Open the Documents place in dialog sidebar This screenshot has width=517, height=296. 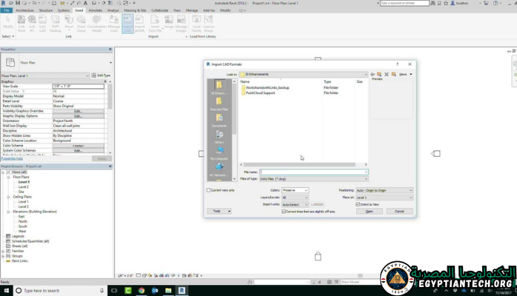219,120
